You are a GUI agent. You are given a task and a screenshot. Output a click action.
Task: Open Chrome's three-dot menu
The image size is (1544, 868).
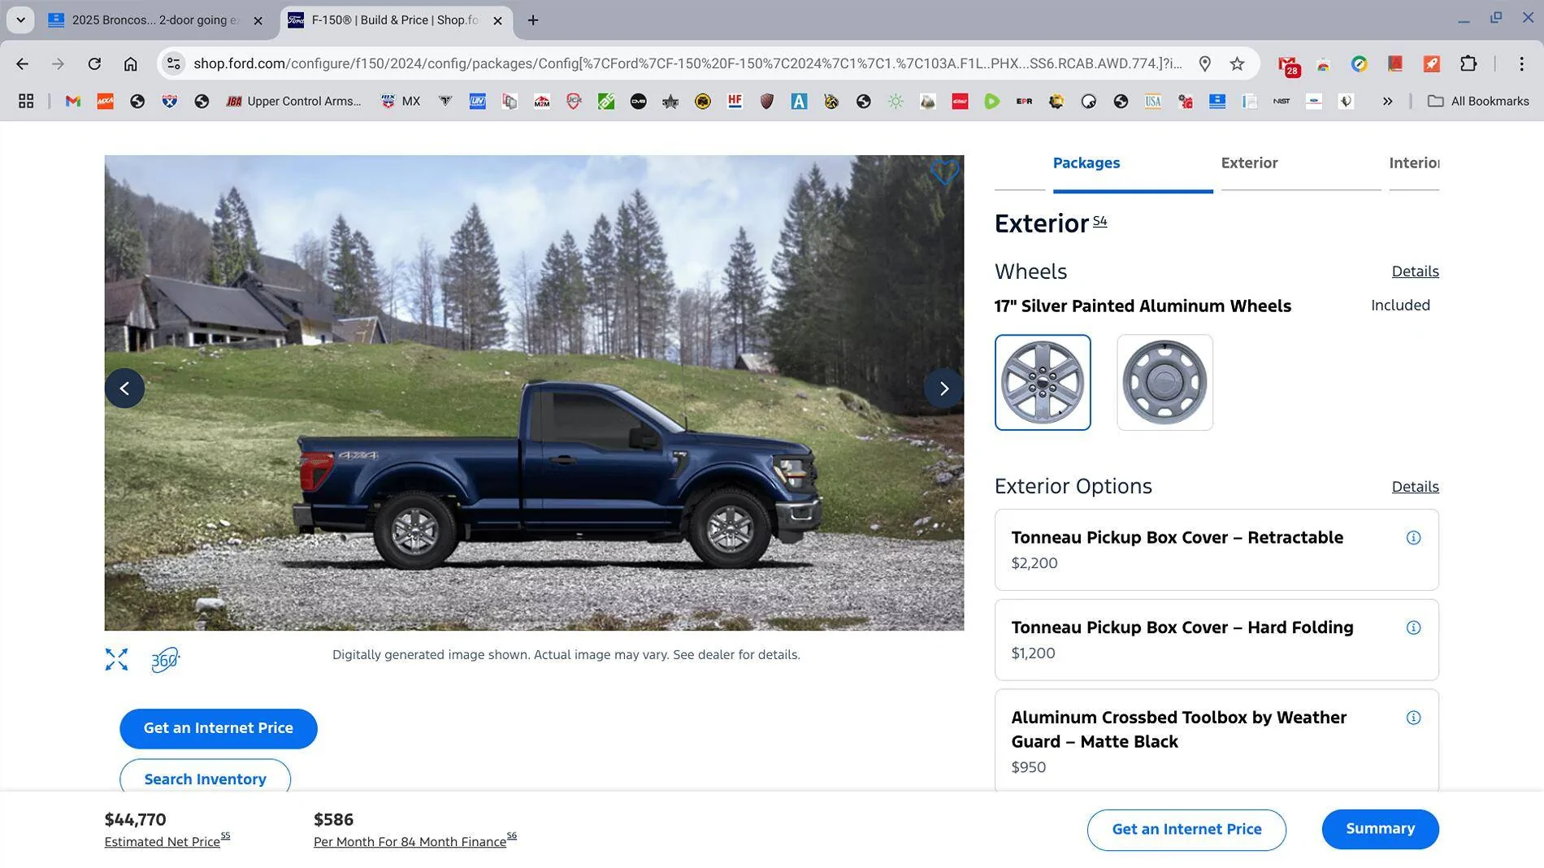[1521, 64]
